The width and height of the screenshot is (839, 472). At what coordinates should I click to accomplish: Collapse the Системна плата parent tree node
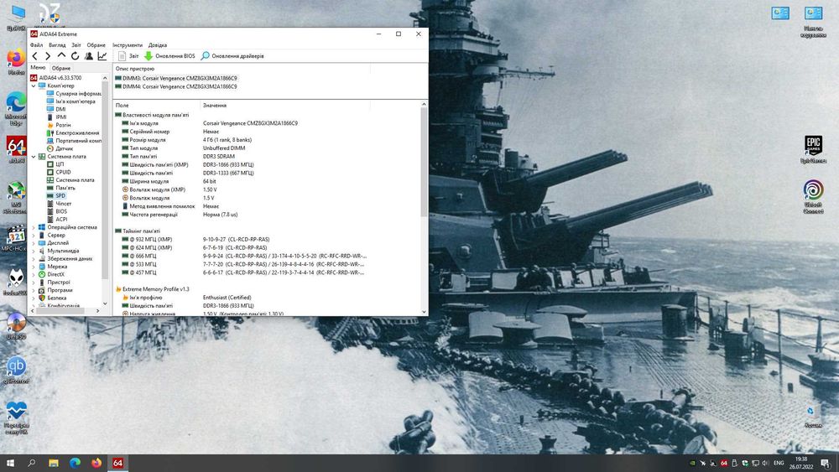point(34,157)
